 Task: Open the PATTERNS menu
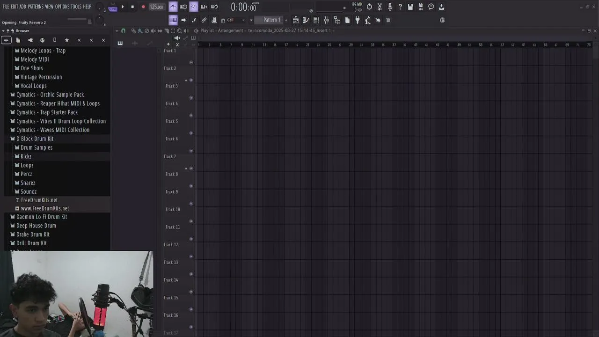(x=36, y=7)
